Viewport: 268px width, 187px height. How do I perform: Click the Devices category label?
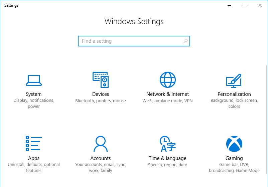coord(101,94)
